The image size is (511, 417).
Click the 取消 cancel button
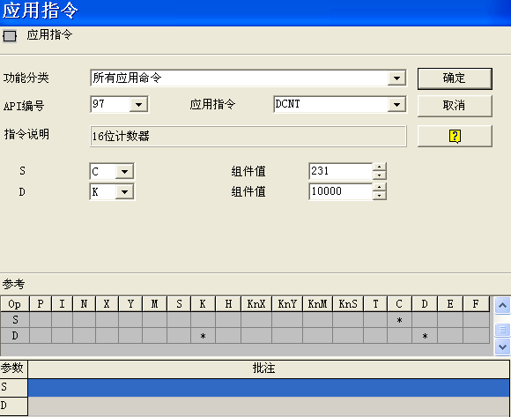coord(455,106)
